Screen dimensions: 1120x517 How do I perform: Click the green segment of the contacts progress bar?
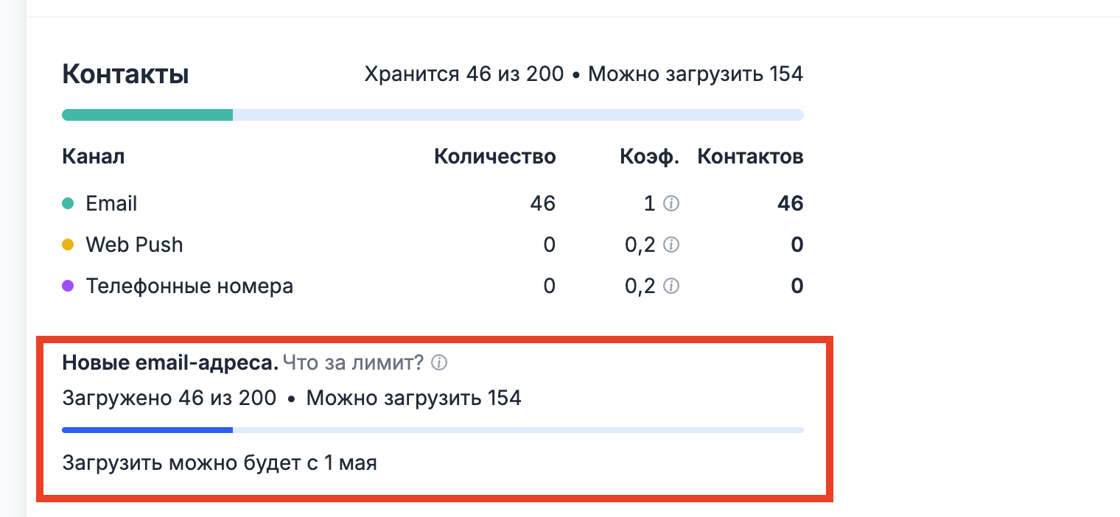point(147,115)
